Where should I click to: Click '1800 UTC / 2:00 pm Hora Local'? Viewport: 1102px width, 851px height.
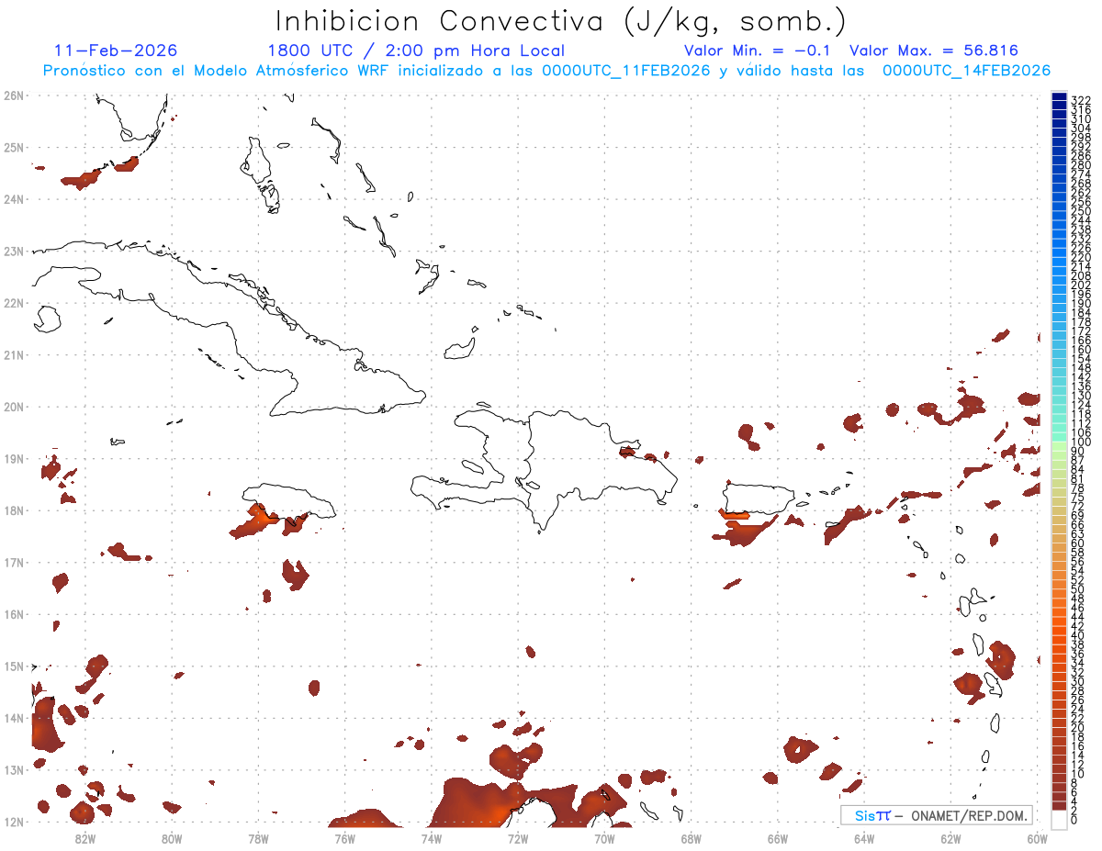tap(416, 50)
